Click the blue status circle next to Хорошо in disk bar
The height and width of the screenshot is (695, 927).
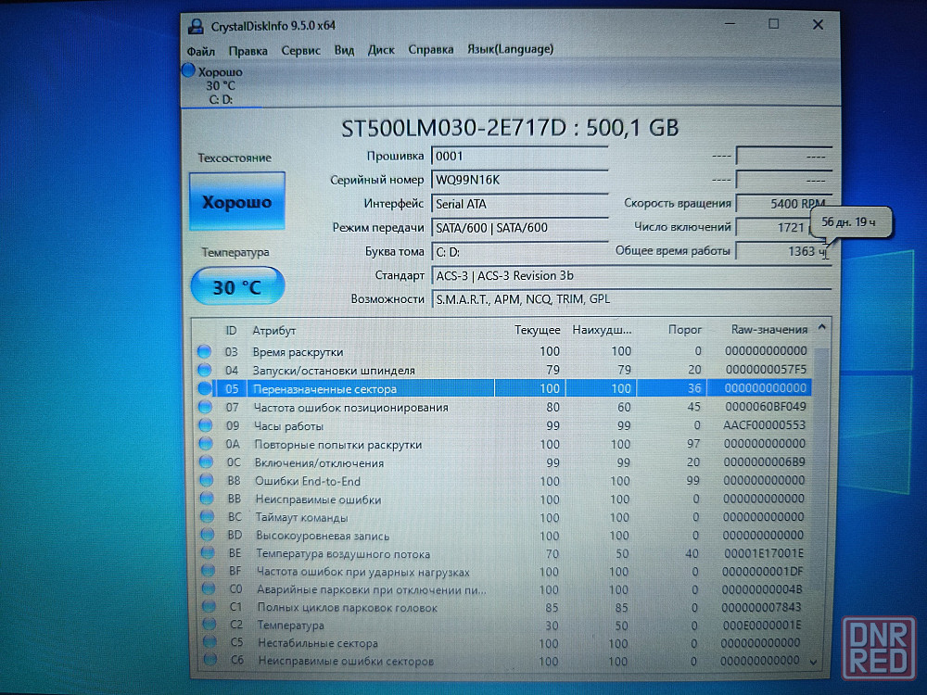188,70
